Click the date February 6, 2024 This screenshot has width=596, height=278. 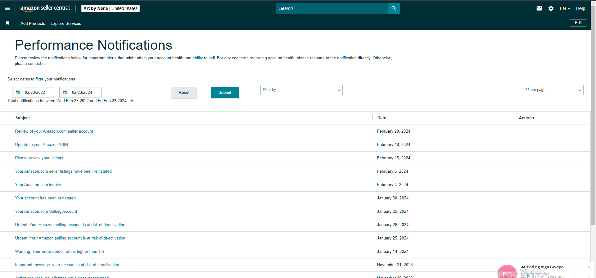coord(392,171)
